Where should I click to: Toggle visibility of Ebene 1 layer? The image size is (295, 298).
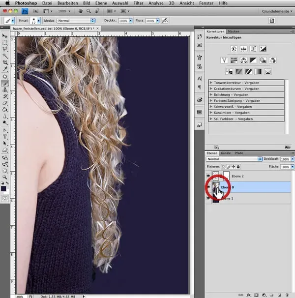pyautogui.click(x=208, y=198)
